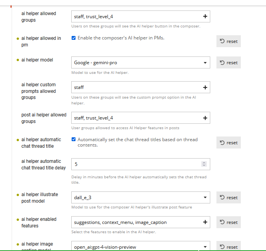Click plus icon in ai helper allowed groups
Image resolution: width=266 pixels, height=251 pixels.
coord(205,17)
